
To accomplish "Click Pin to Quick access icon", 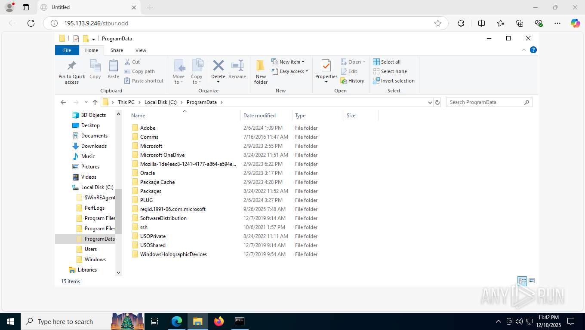I will pyautogui.click(x=72, y=65).
